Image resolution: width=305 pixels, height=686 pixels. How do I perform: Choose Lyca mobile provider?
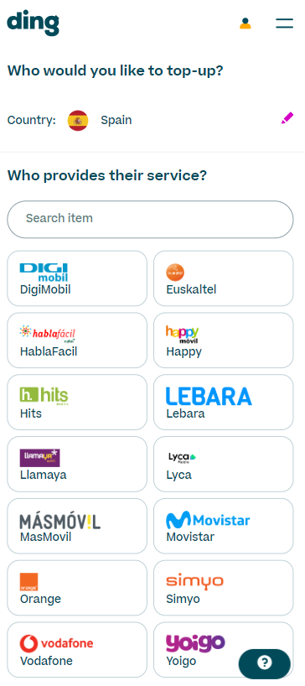(223, 464)
